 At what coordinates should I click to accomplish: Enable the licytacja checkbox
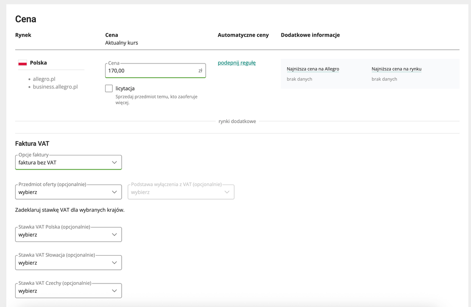(x=109, y=89)
